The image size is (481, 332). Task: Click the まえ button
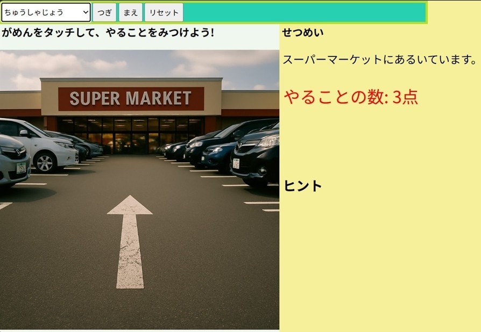(131, 12)
